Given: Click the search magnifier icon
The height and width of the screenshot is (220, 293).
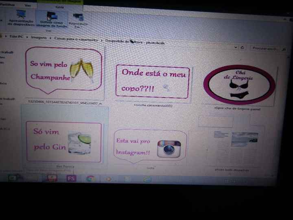Looking at the screenshot, I should pos(284,49).
